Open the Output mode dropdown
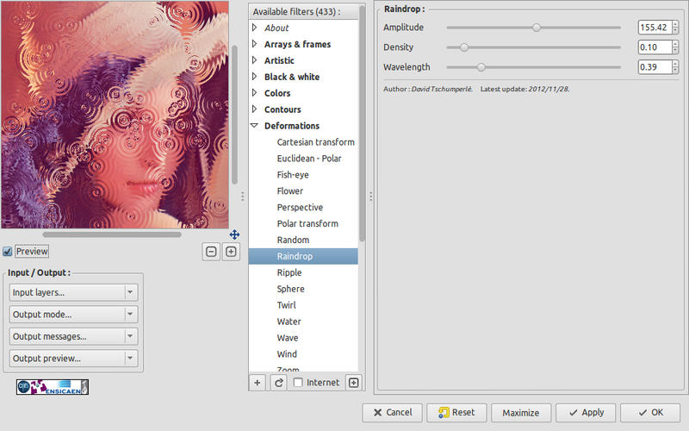 [x=73, y=315]
